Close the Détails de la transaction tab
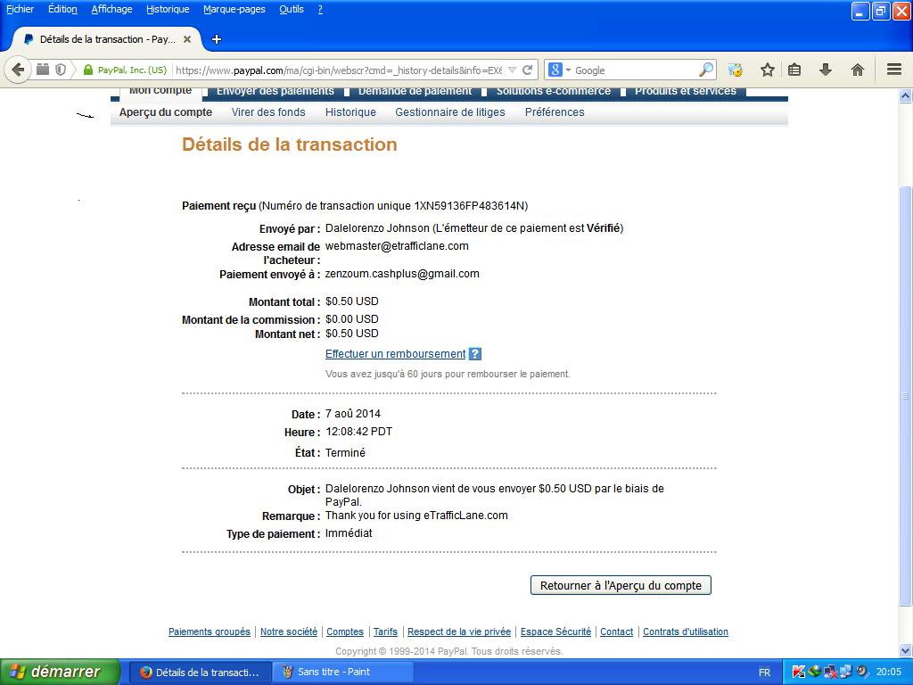 [187, 39]
